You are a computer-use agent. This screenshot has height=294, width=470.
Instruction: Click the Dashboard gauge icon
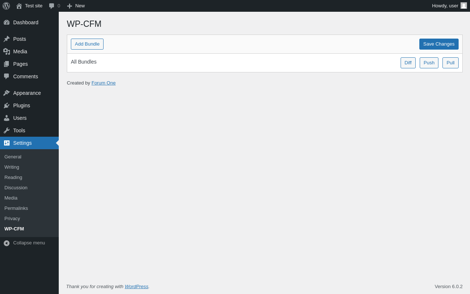(7, 22)
